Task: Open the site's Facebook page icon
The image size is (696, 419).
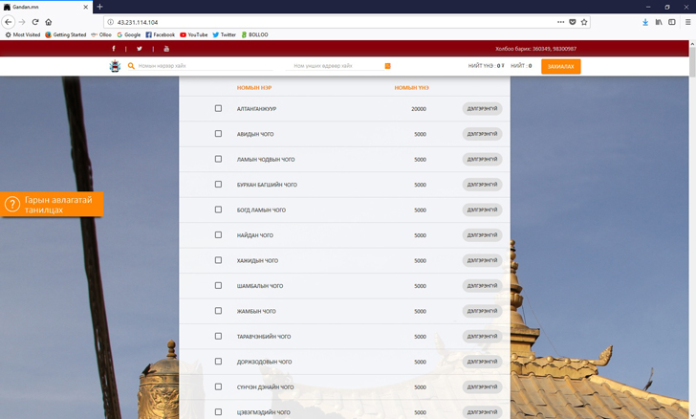Action: click(114, 49)
